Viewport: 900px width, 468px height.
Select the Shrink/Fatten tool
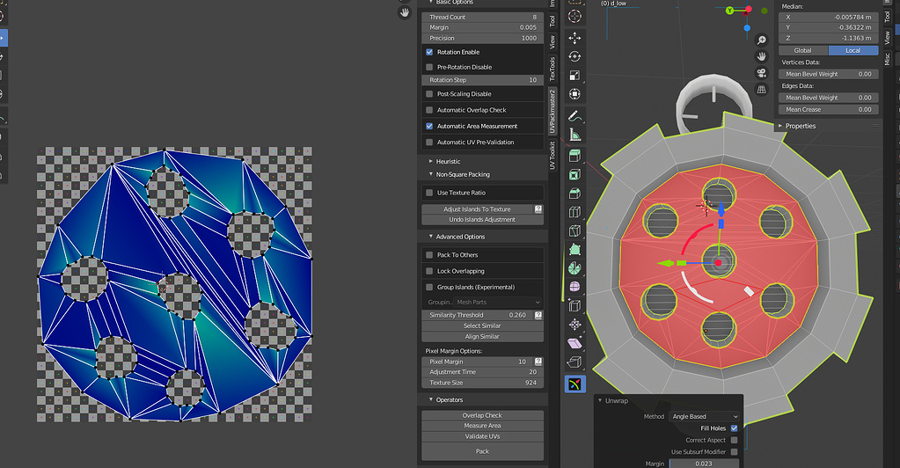574,325
